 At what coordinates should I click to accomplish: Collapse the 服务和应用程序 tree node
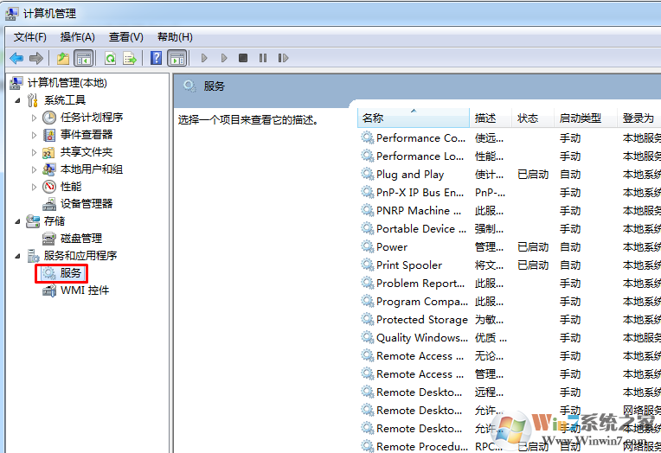18,256
